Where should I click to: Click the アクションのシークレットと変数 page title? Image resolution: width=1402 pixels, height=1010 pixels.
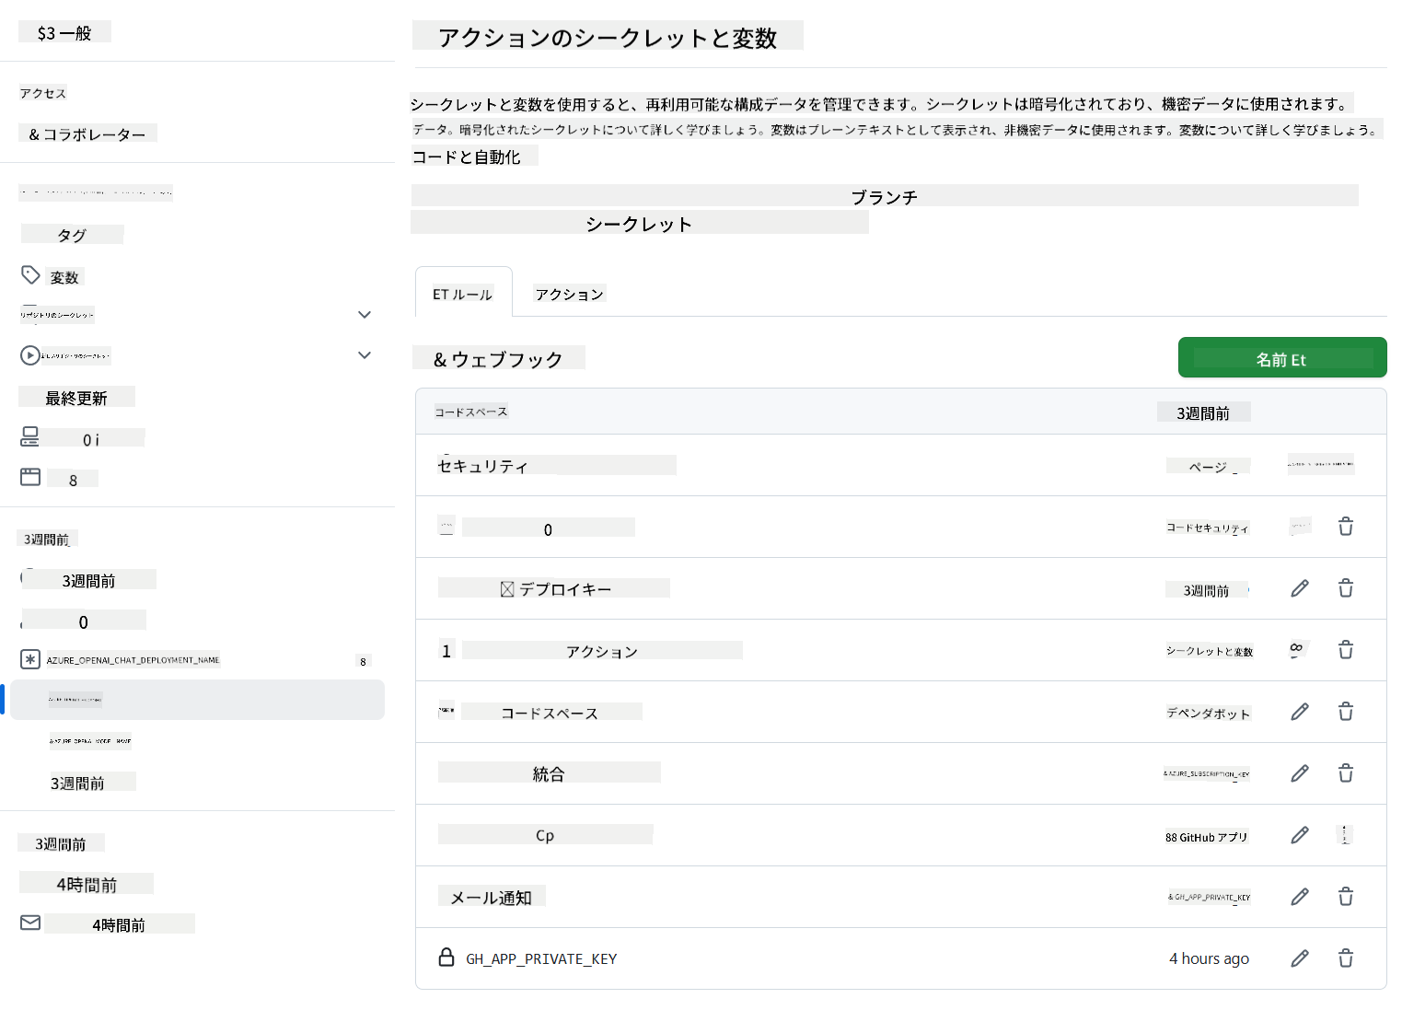[x=608, y=37]
